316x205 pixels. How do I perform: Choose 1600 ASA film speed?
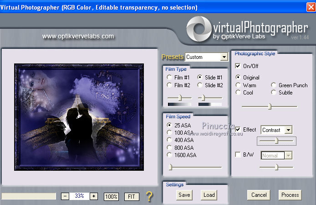[x=169, y=155]
